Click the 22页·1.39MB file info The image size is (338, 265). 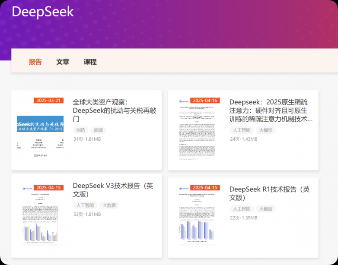tap(244, 218)
